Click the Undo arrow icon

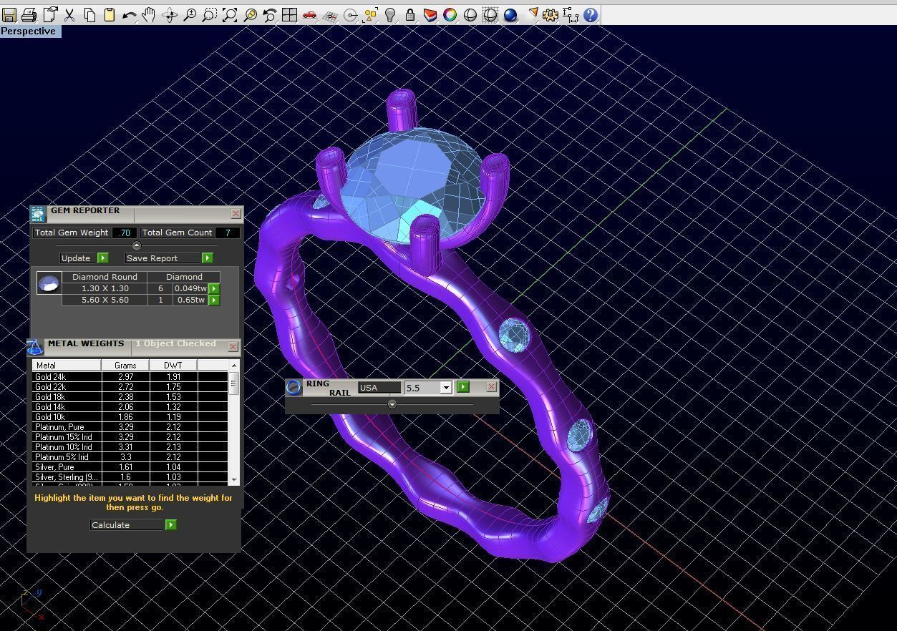130,14
